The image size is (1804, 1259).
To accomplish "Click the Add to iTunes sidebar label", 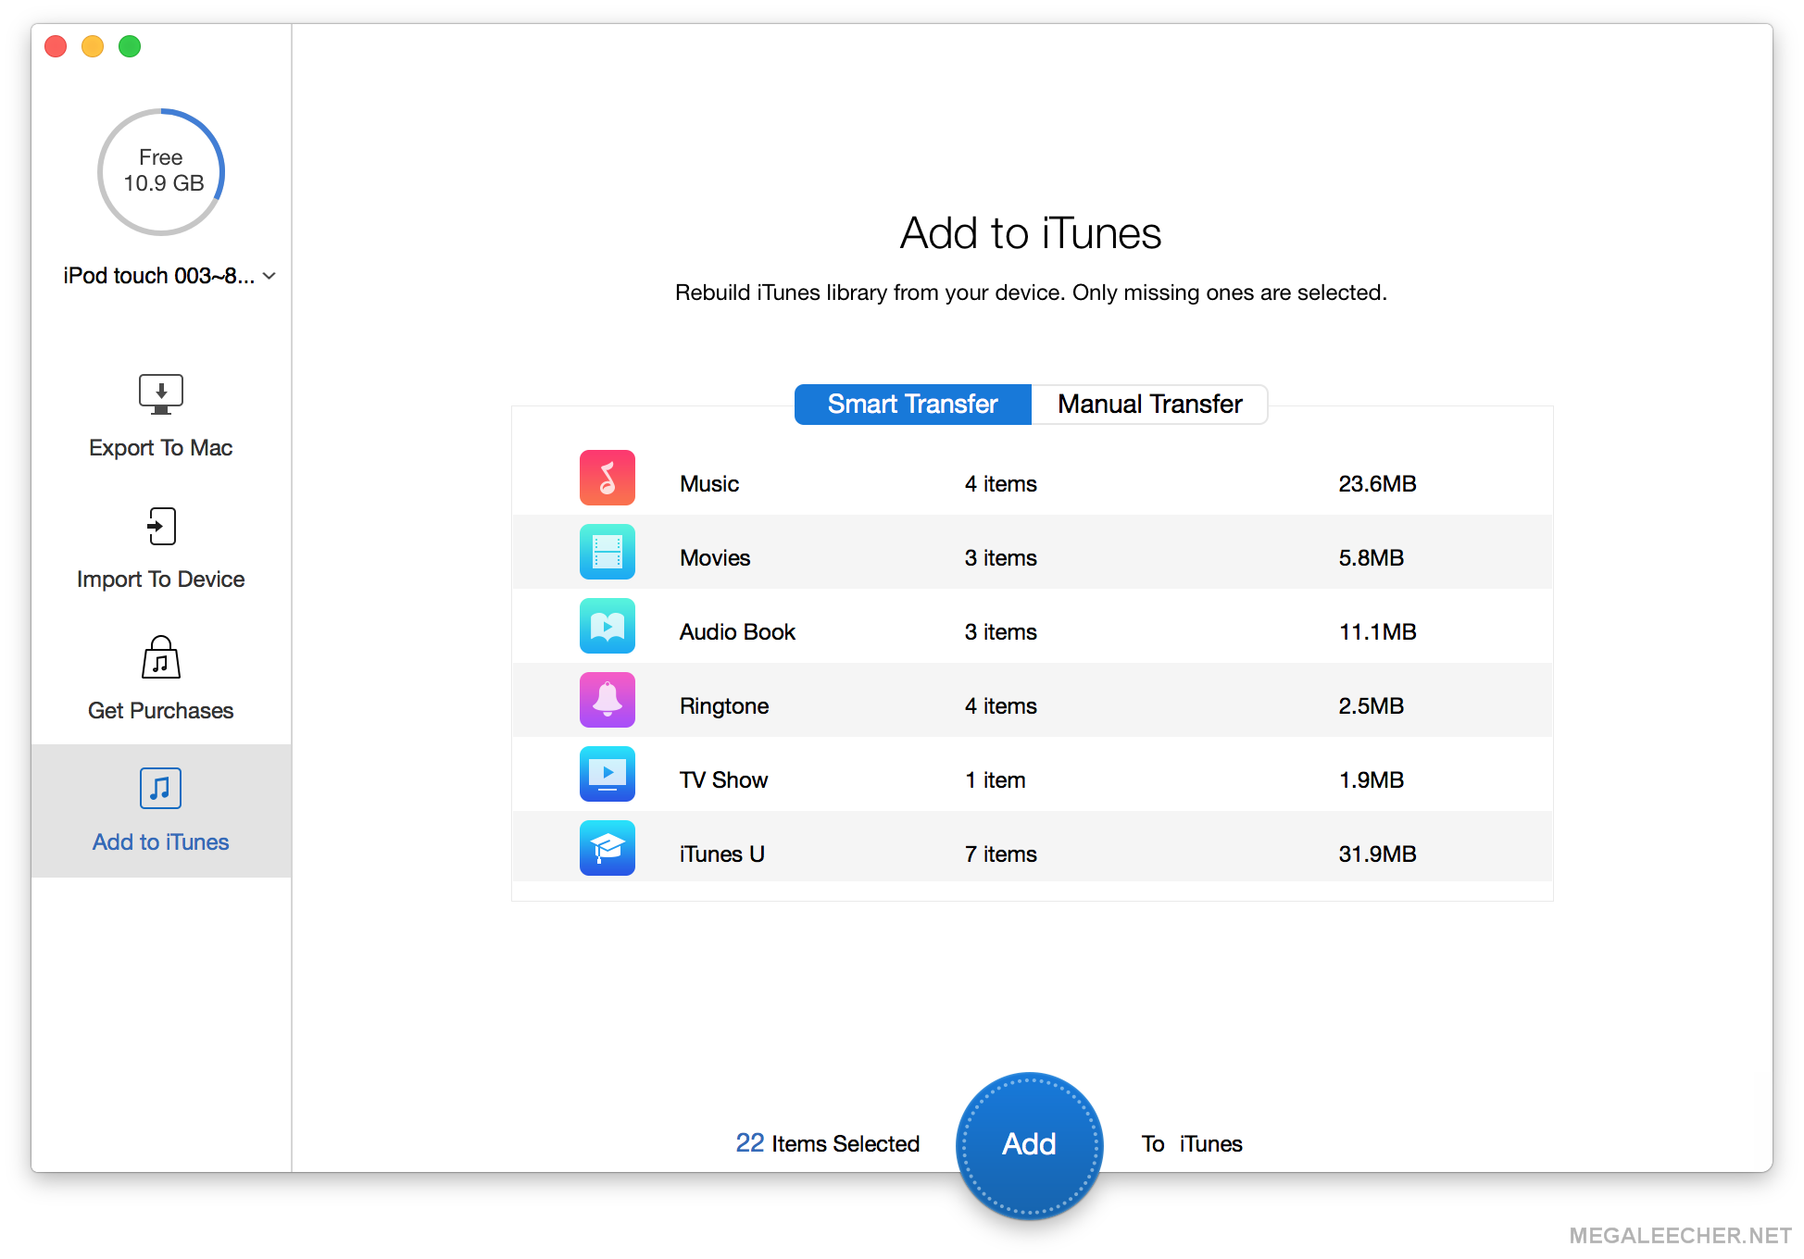I will click(x=161, y=842).
